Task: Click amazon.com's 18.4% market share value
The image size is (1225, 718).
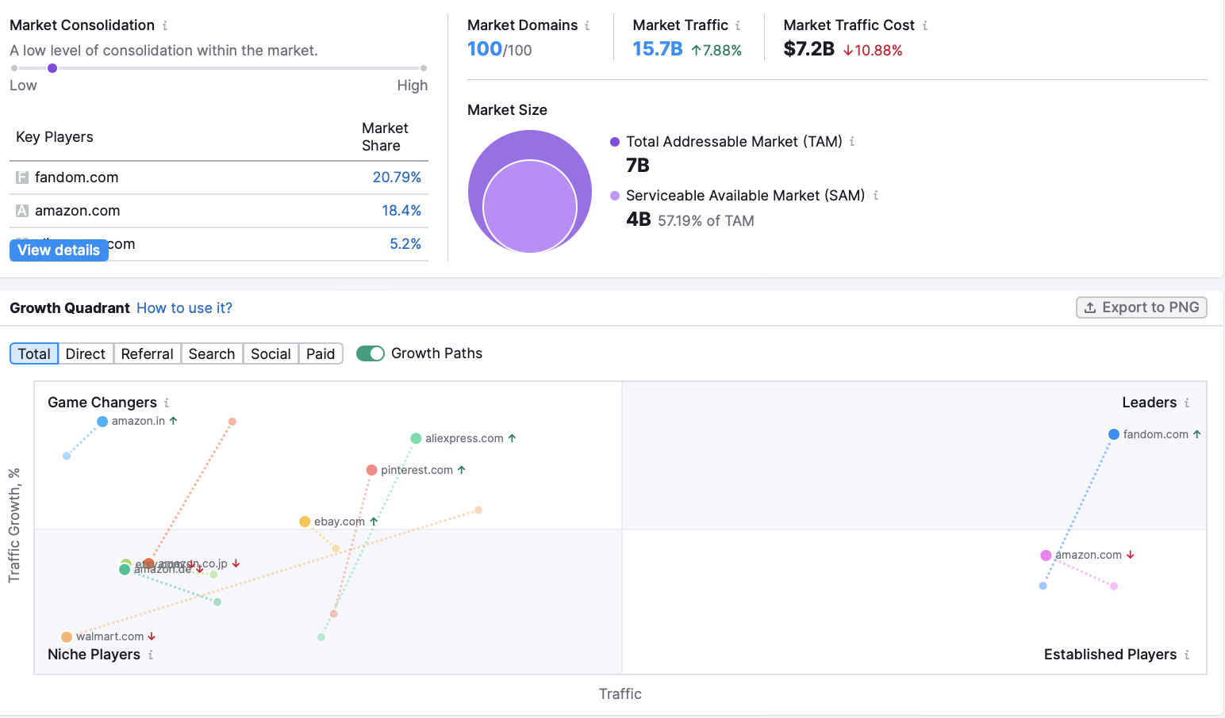Action: pyautogui.click(x=401, y=211)
